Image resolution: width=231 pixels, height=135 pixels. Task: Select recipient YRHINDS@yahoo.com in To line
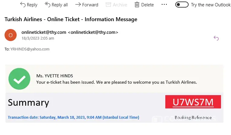[x=30, y=49]
